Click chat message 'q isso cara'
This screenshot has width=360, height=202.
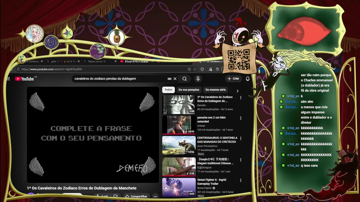(x=309, y=166)
